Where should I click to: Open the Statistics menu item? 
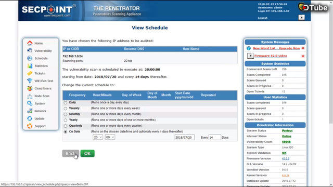41,66
